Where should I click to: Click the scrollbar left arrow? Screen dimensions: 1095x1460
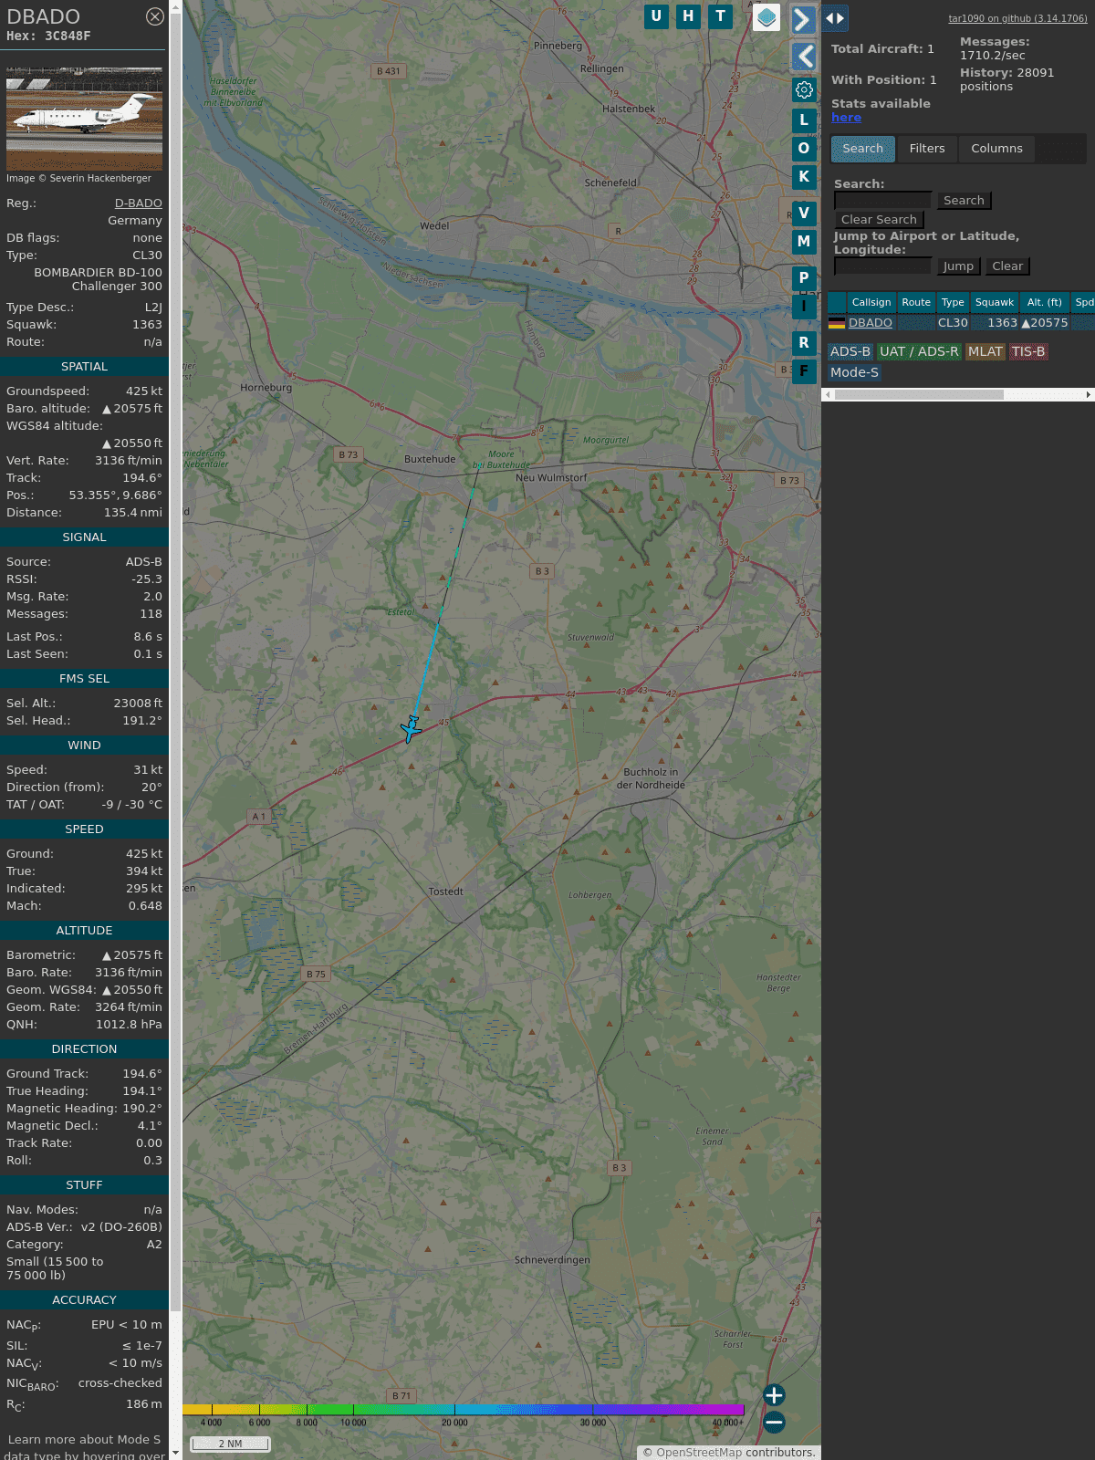coord(828,395)
